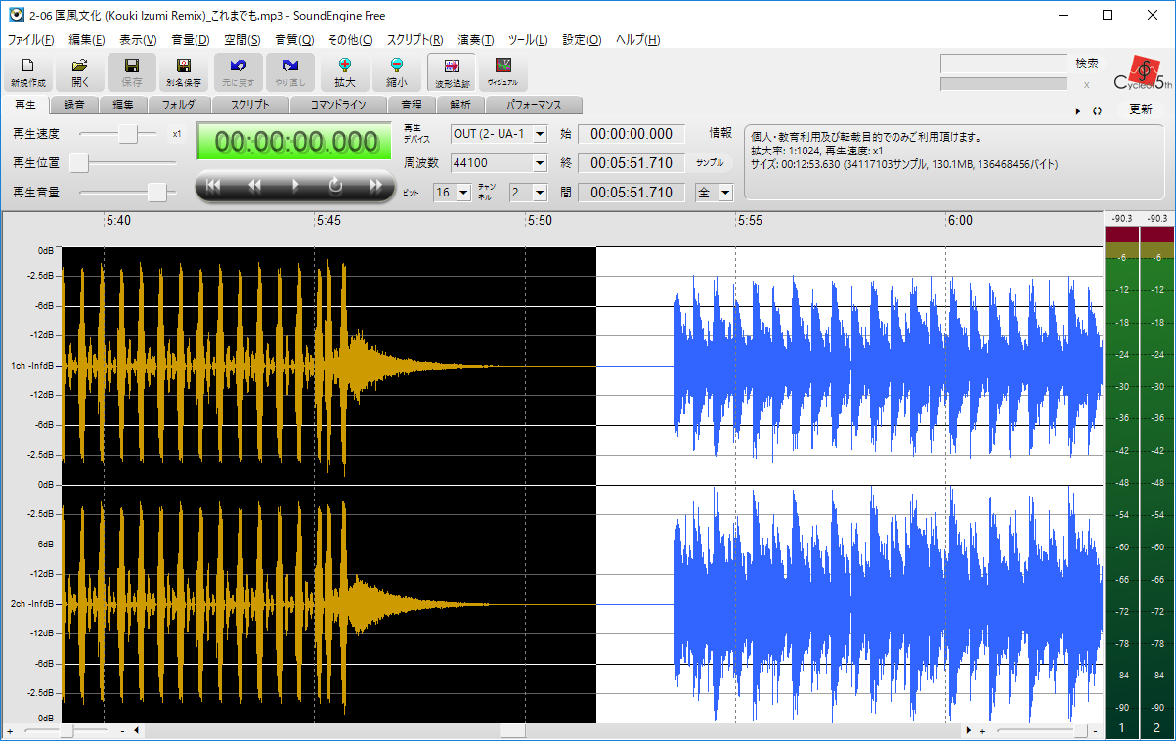This screenshot has width=1176, height=741.
Task: Click the x1 speed reset button
Action: tap(177, 134)
